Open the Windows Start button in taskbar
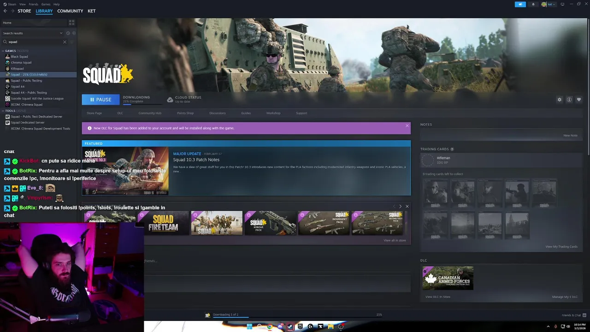This screenshot has height=332, width=590. [249, 326]
